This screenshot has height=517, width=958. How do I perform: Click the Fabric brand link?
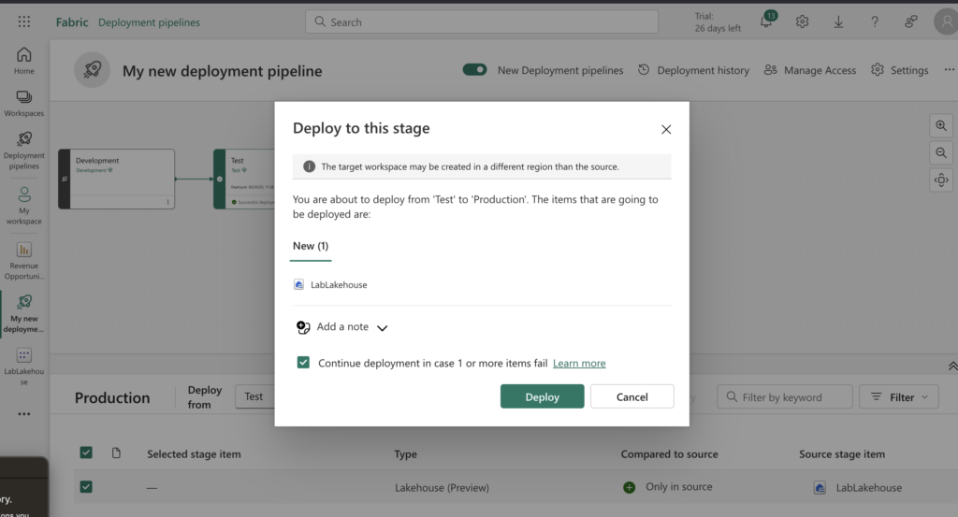pyautogui.click(x=72, y=22)
